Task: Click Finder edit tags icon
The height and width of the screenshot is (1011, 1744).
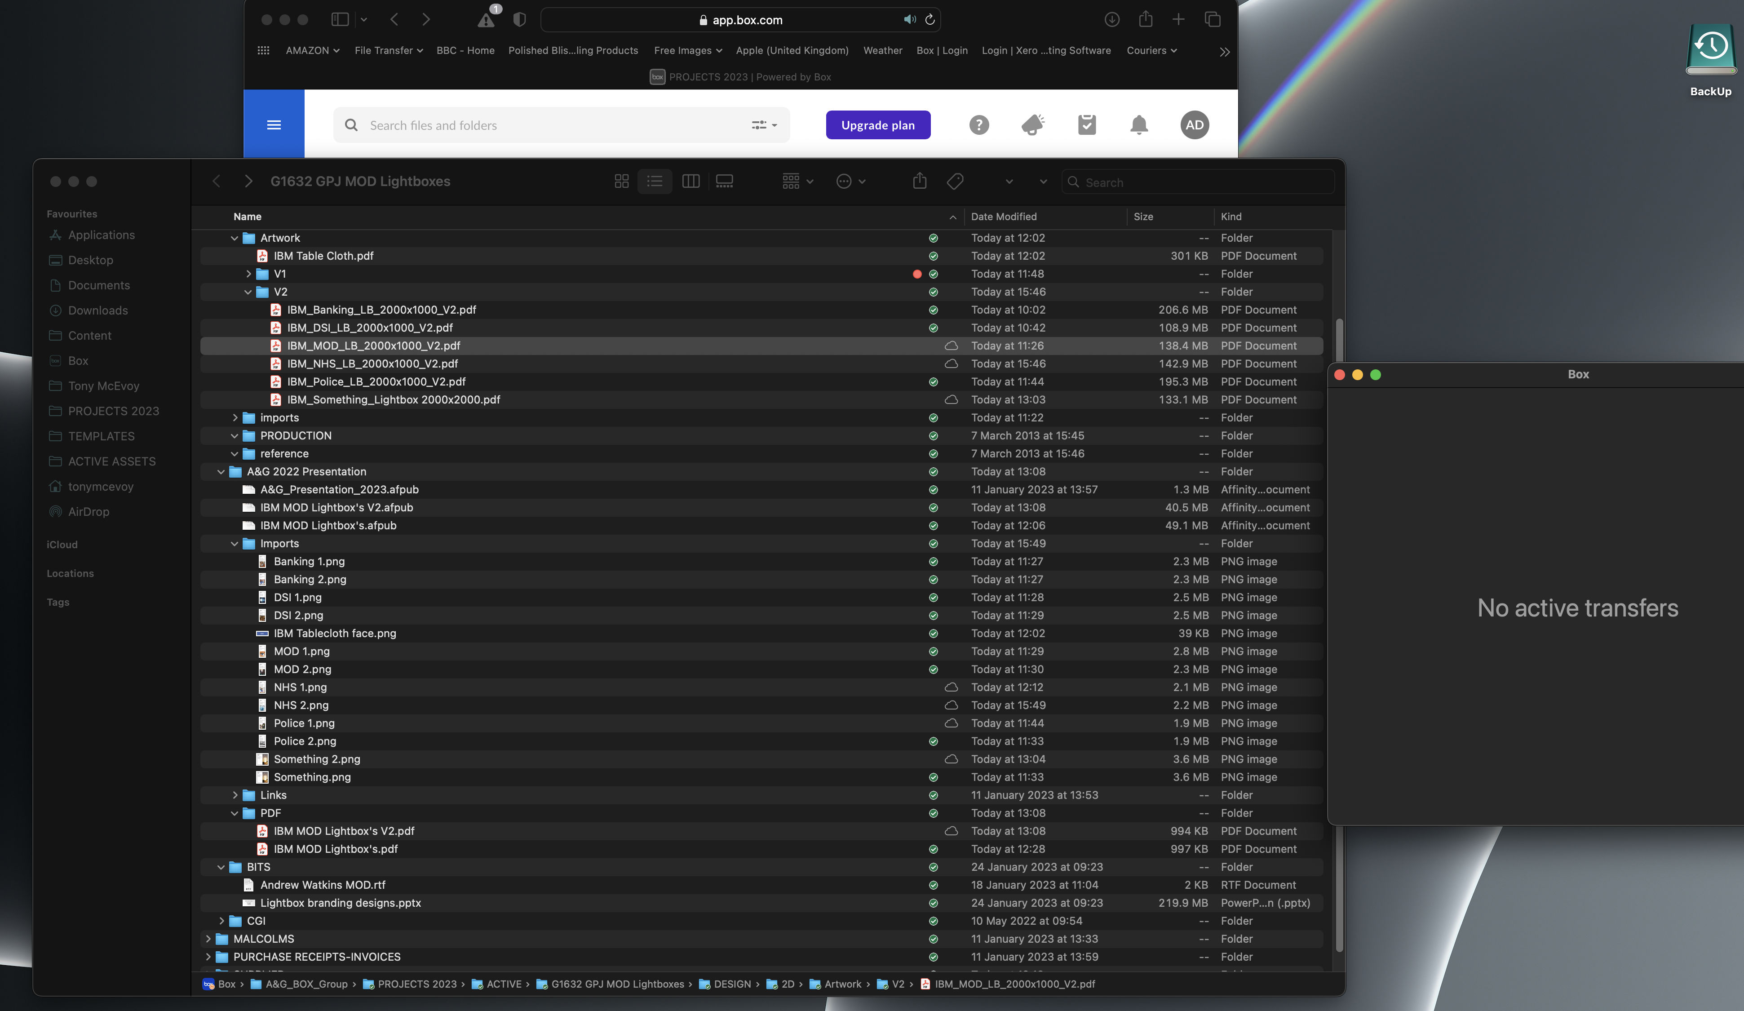Action: point(954,181)
